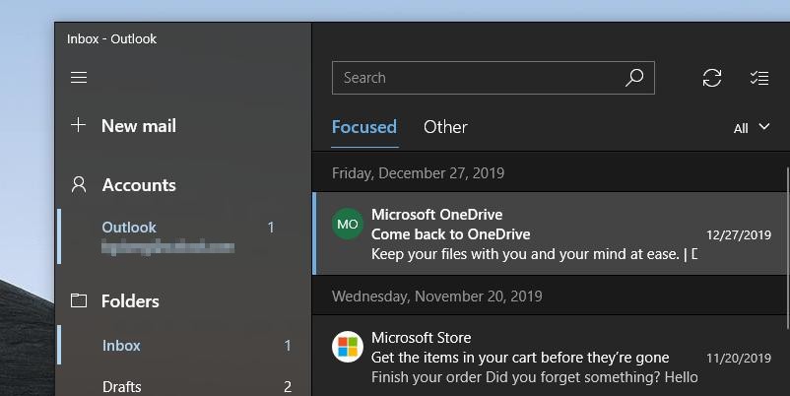Sync this view using the refresh icon
Screen dimensions: 790x396
point(712,78)
